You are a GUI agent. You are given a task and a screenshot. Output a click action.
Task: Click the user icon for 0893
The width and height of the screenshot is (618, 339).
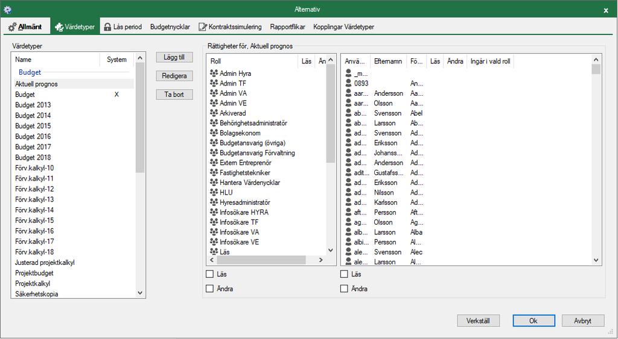click(348, 83)
